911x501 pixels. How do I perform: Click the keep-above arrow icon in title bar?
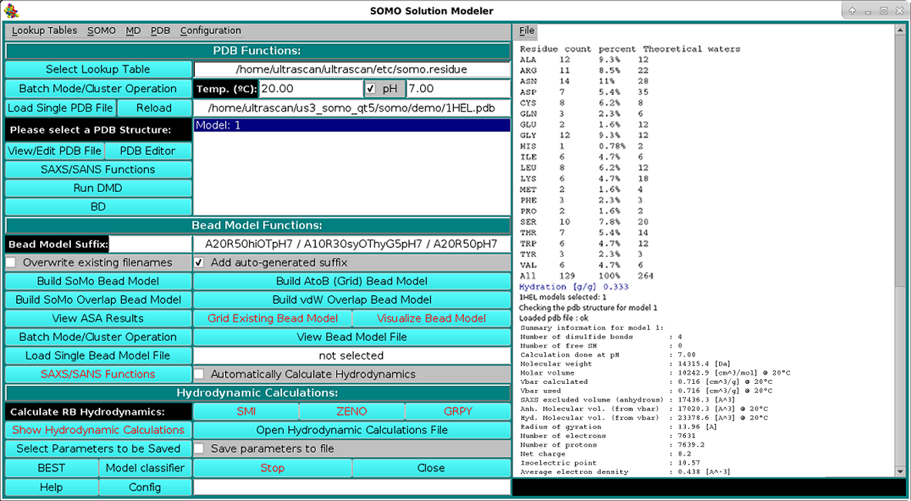(x=852, y=11)
